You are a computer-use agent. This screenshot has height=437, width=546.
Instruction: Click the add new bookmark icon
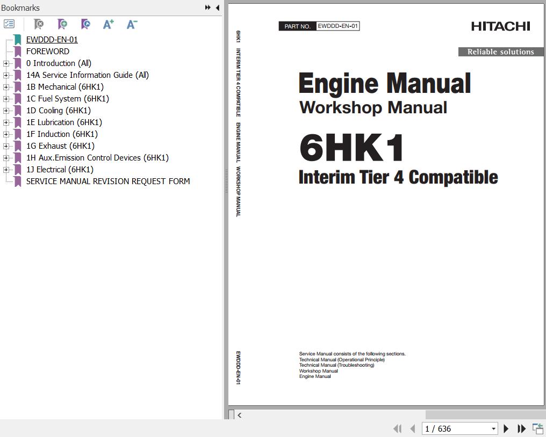coord(62,24)
